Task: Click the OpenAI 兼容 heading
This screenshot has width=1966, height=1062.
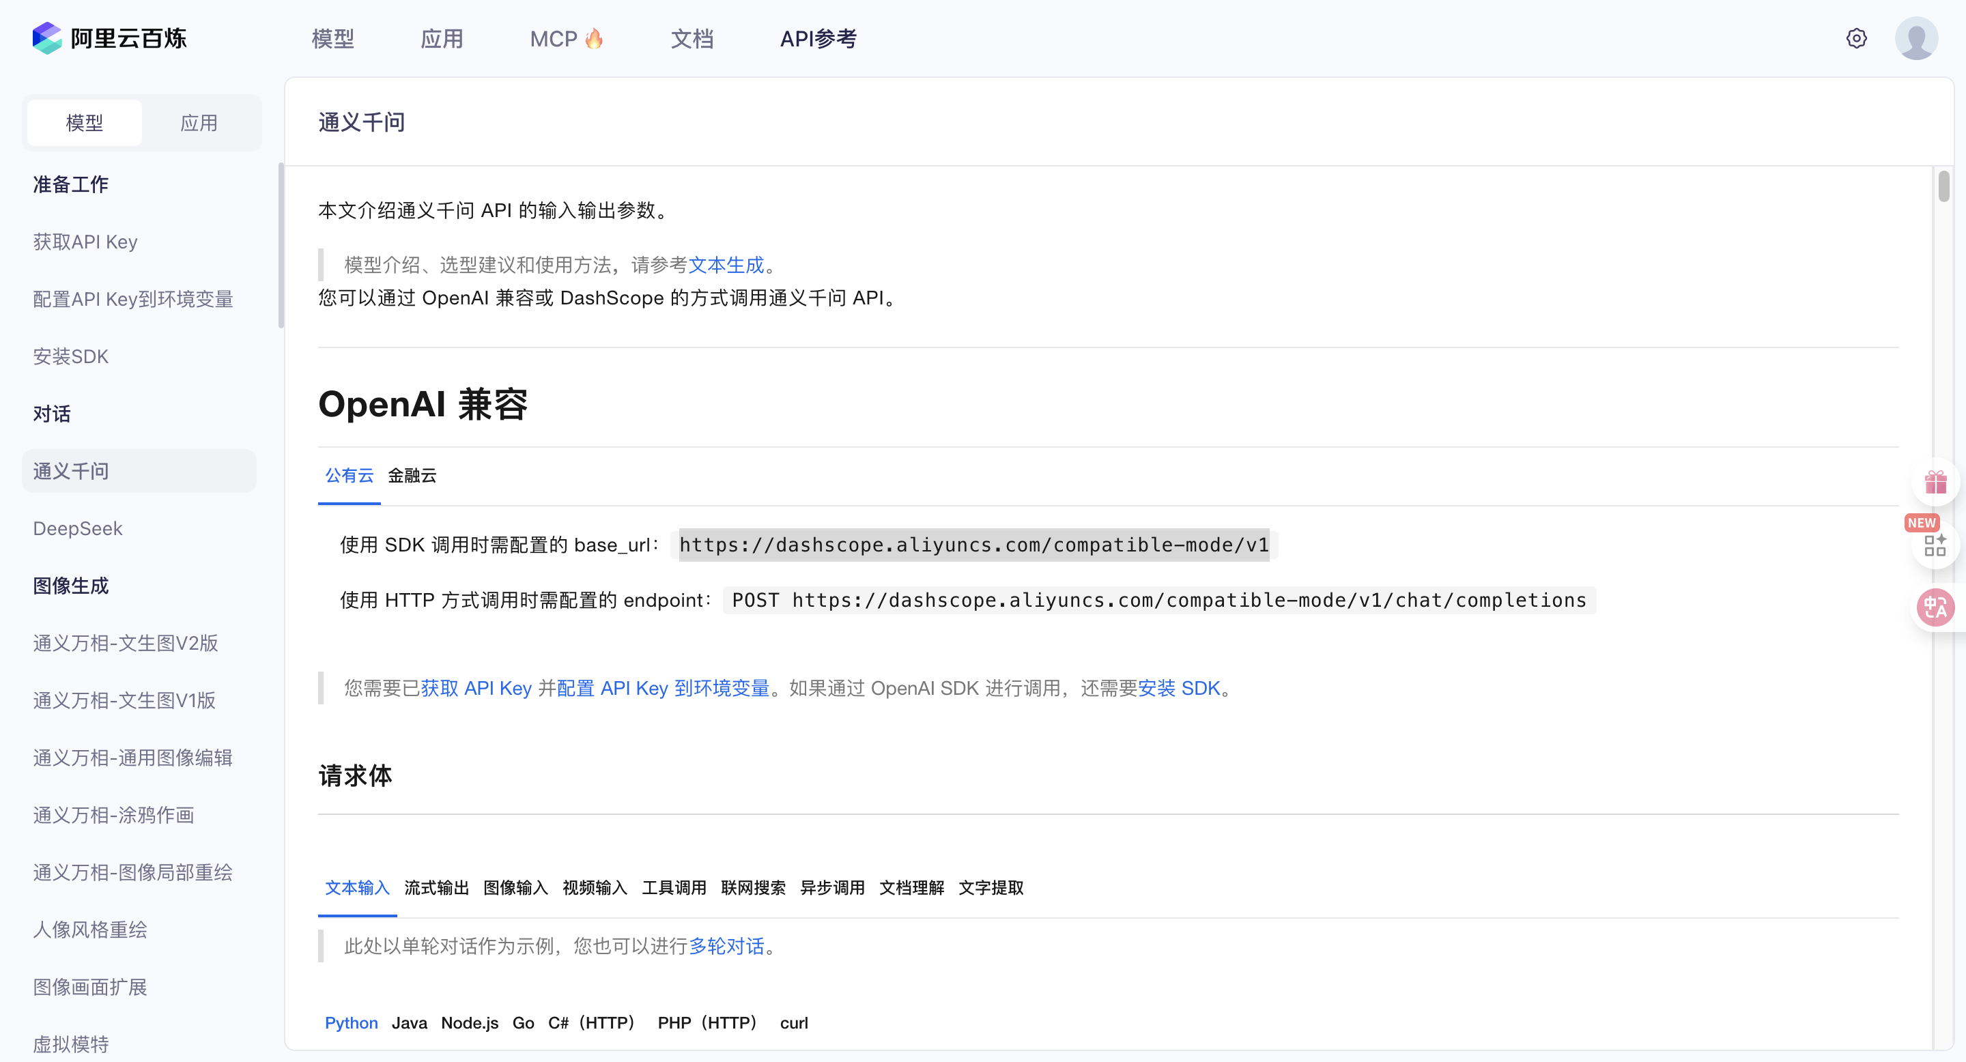Action: coord(423,404)
